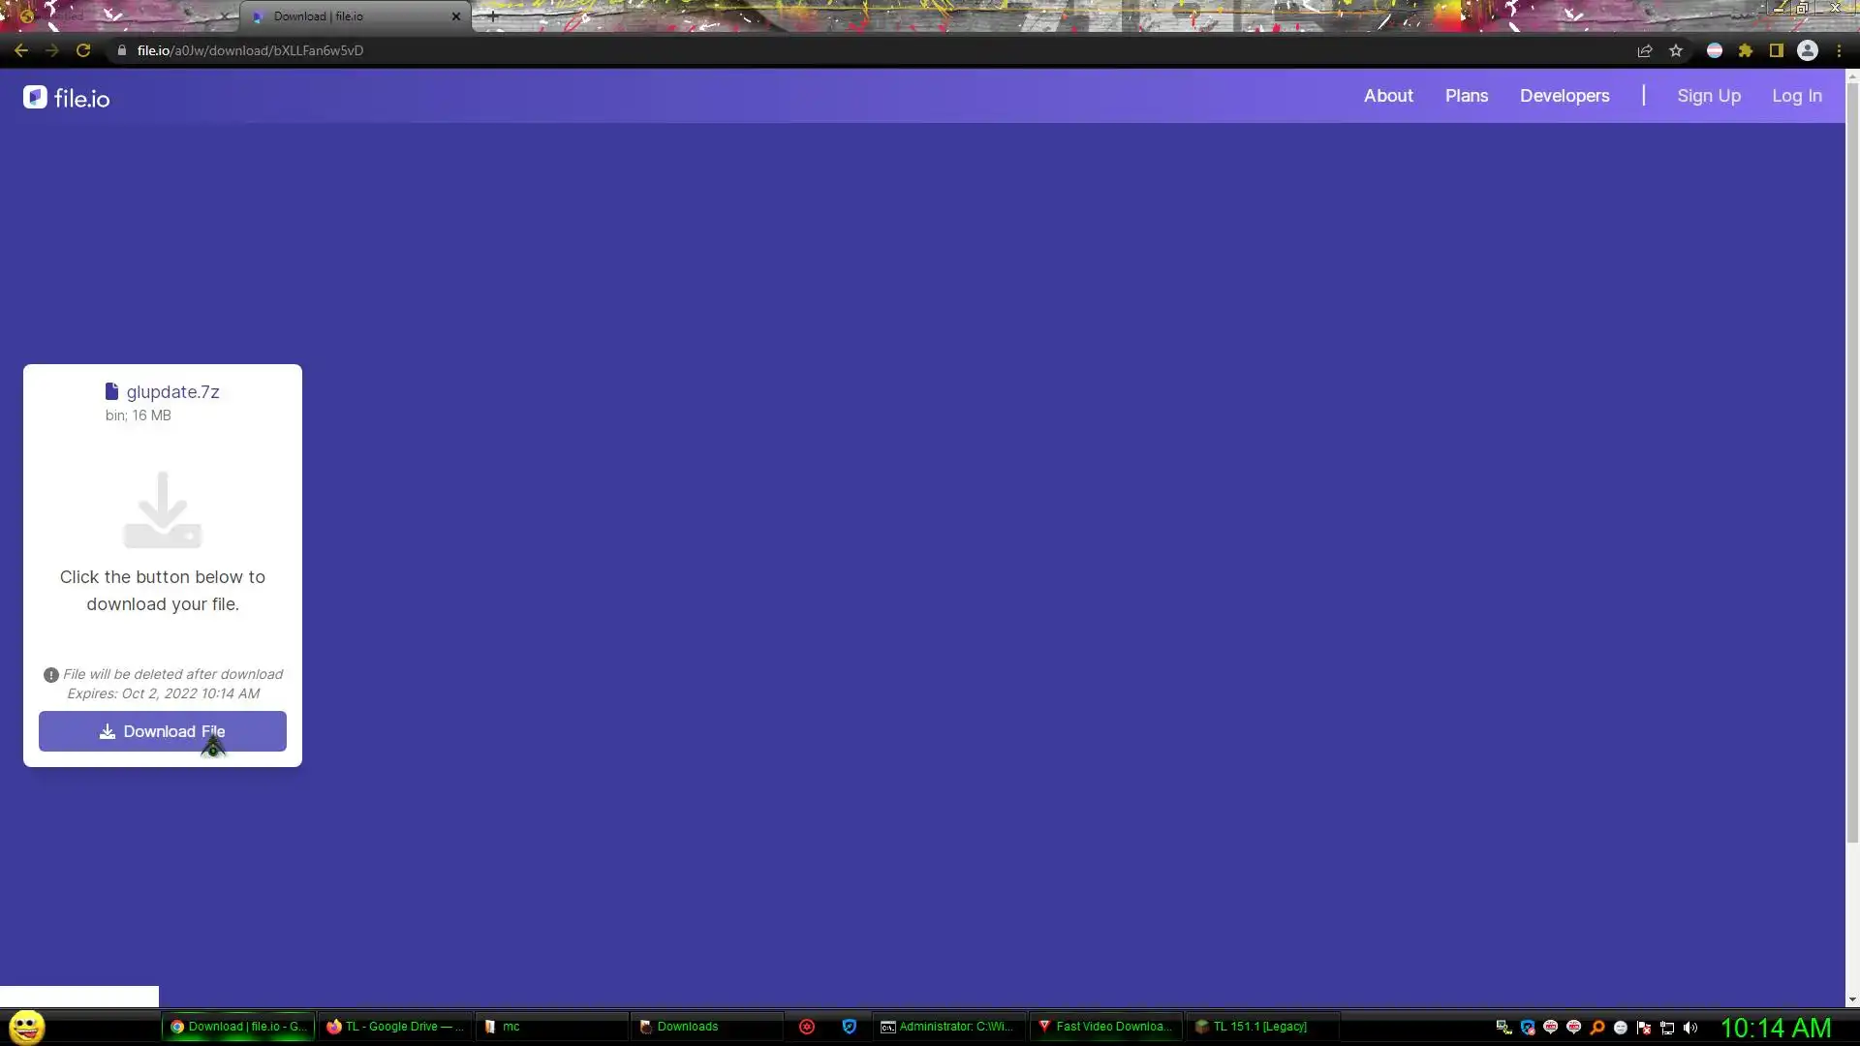Open the Plans page

[x=1466, y=96]
